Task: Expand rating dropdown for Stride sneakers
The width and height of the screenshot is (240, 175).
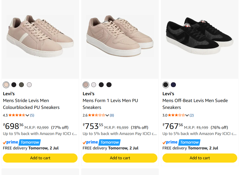Action: 27,115
